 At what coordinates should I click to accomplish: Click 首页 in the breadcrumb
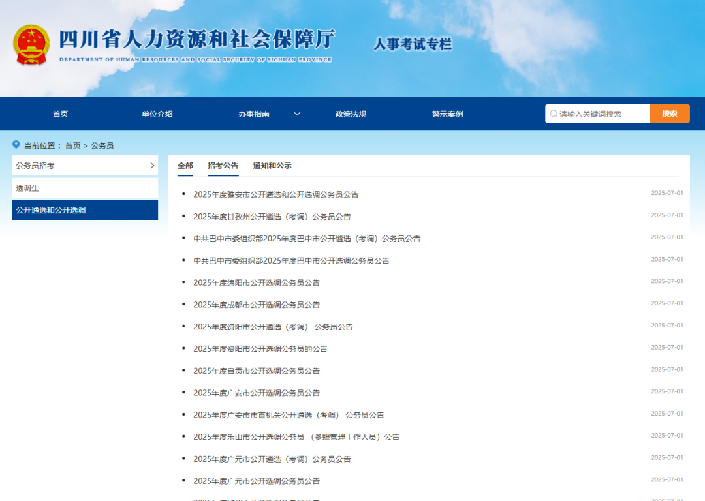(x=72, y=145)
